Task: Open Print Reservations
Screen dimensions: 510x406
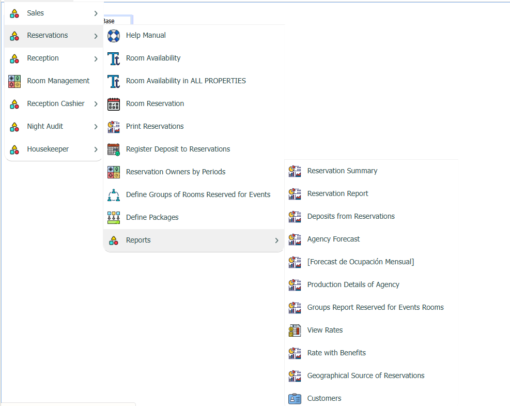Action: click(154, 127)
